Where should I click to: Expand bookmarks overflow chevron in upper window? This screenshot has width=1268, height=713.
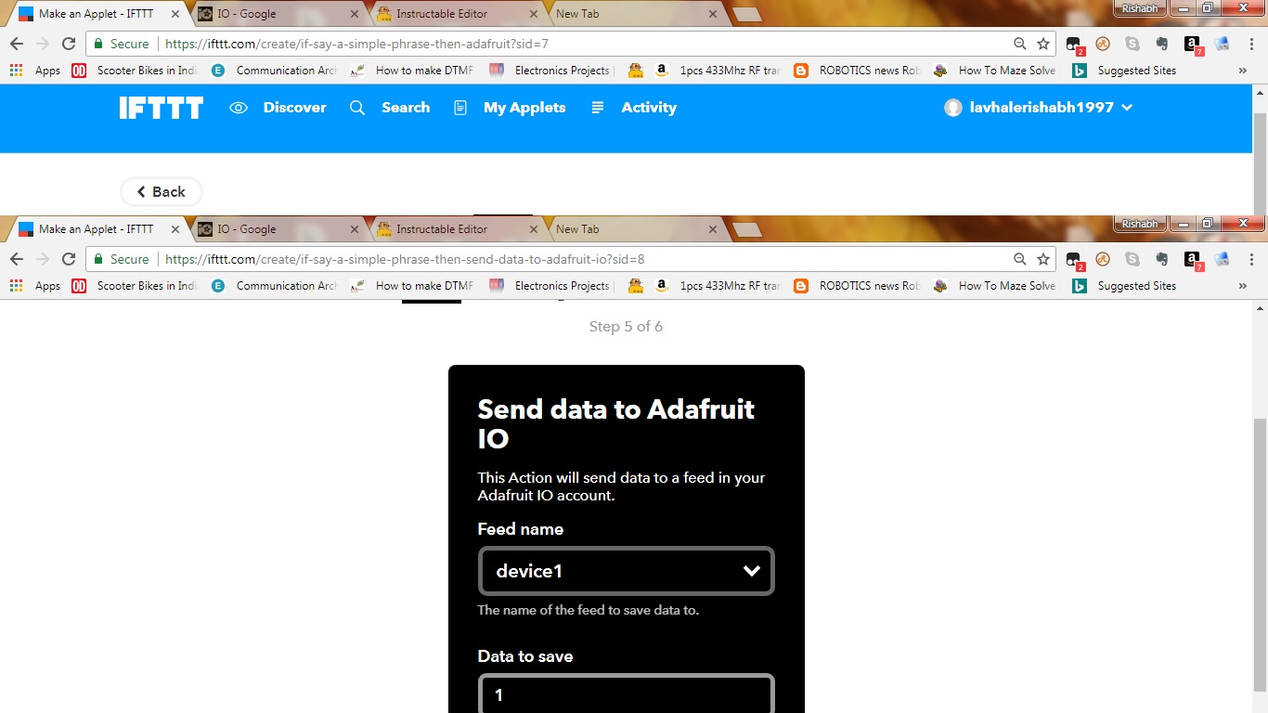(1243, 71)
